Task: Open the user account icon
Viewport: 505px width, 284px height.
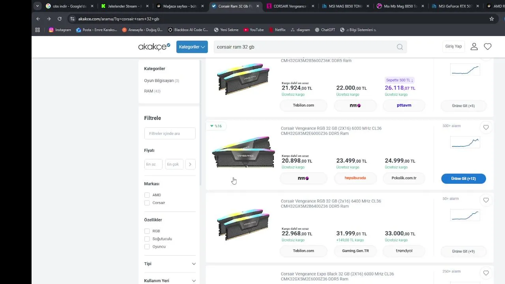Action: (x=474, y=47)
